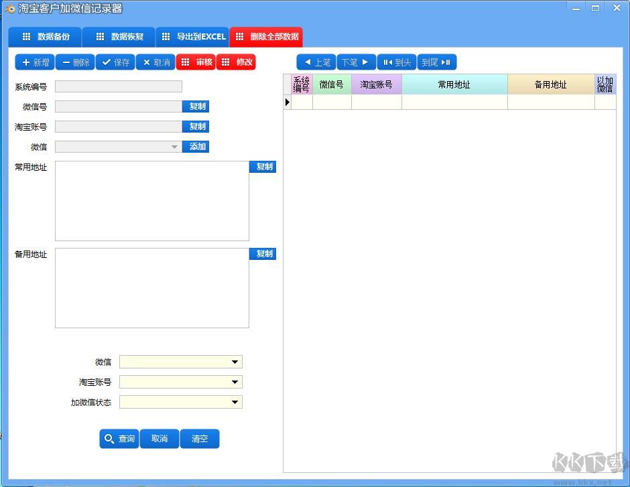The width and height of the screenshot is (630, 487).
Task: Open the 数据备份 tab
Action: coord(45,37)
